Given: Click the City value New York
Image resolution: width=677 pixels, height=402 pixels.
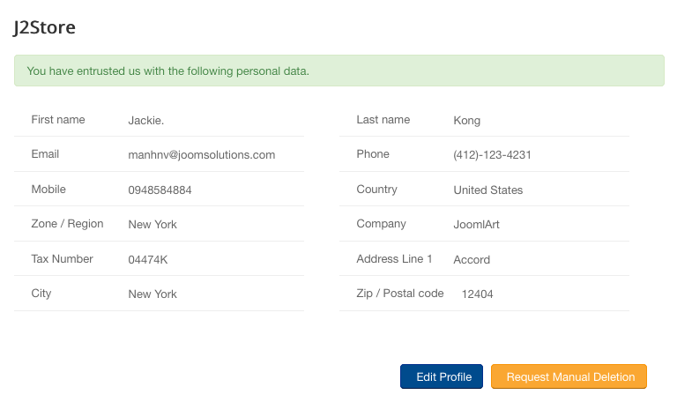Looking at the screenshot, I should coord(153,294).
